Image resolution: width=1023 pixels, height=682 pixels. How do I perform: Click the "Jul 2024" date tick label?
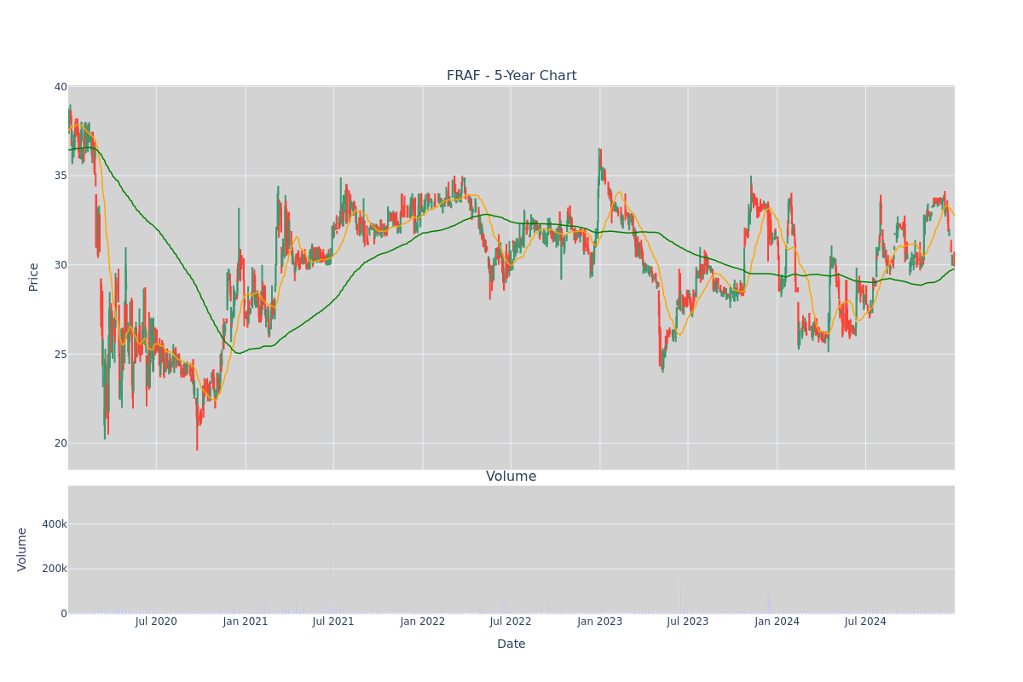865,621
